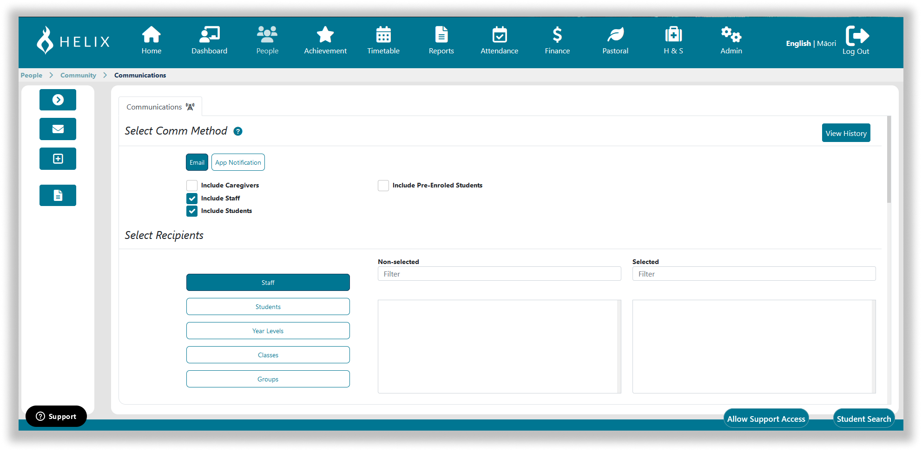The image size is (922, 451).
Task: Select the Communications tab
Action: click(x=160, y=107)
